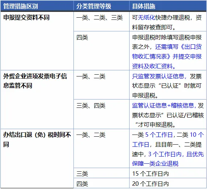Select the 外贸企业进项发票电子信息监管不同 heading
Screen dimensions: 207x189
tap(35, 81)
